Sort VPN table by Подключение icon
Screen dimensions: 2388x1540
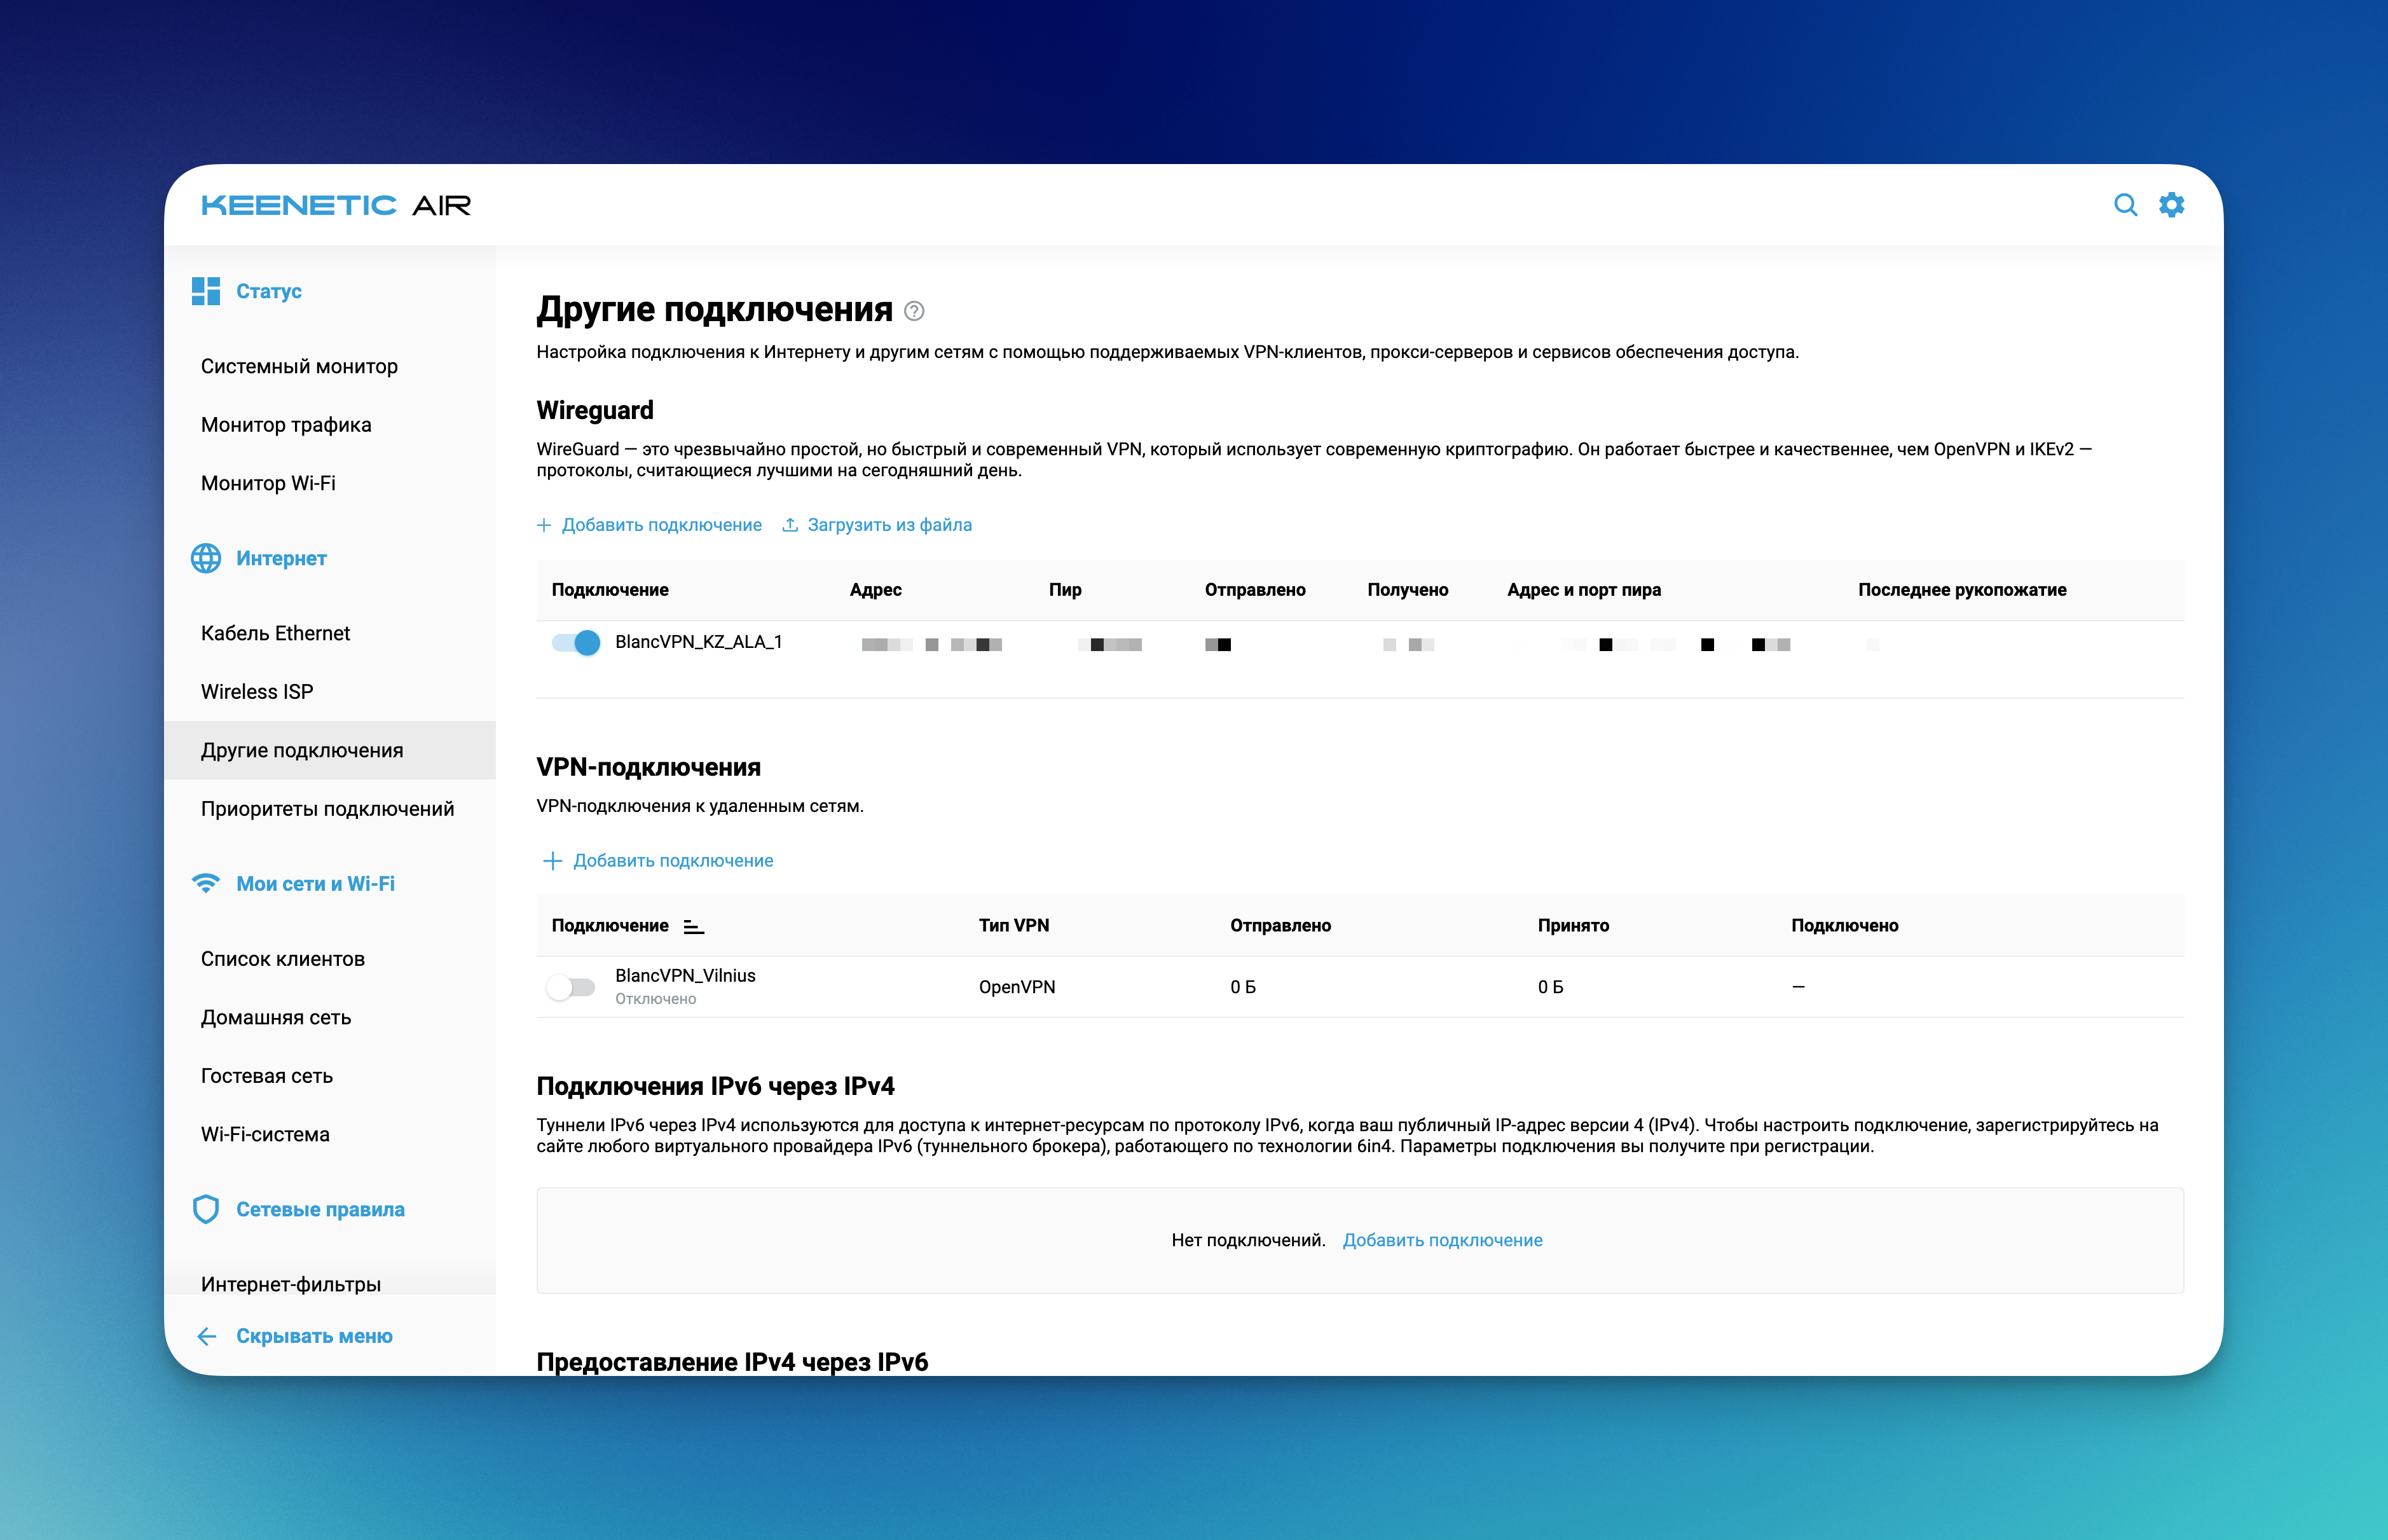pyautogui.click(x=693, y=927)
